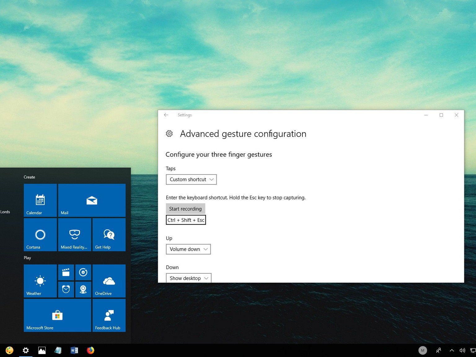Open the Mixed Reality tile

click(x=75, y=235)
